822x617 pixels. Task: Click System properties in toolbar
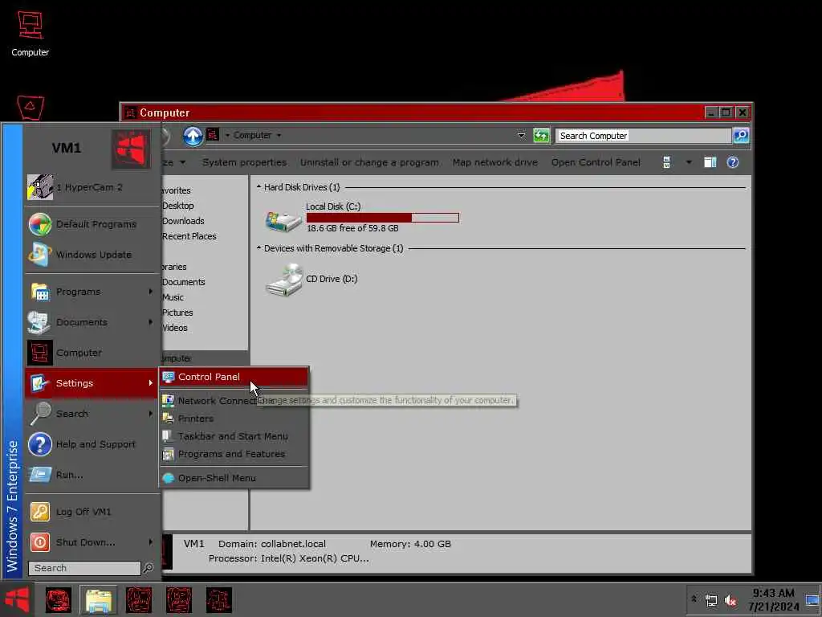tap(244, 162)
